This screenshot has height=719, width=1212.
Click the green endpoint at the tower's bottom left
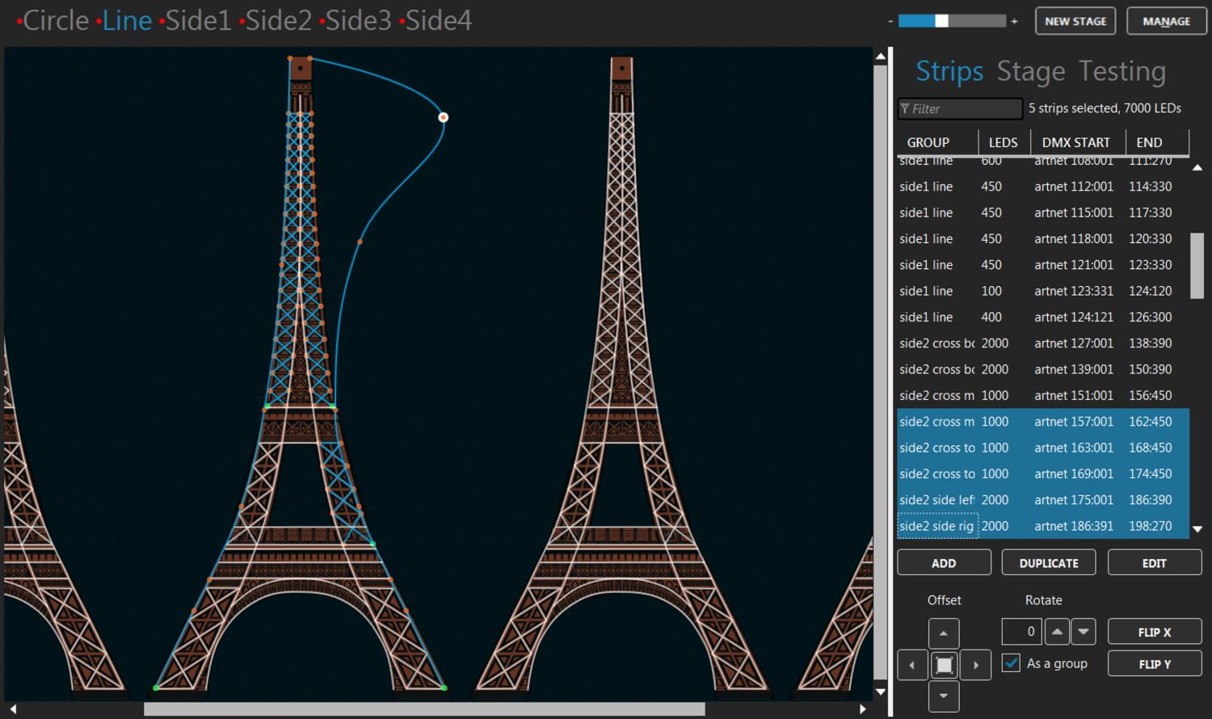coord(155,688)
